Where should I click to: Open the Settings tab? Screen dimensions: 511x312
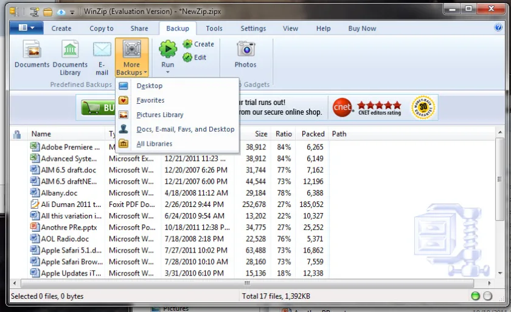[253, 29]
